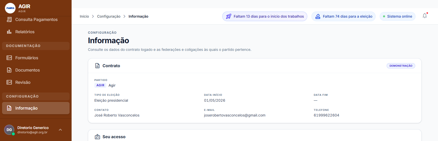Click the breadcrumb chevron separator before Informação
Viewport: 438px width, 141px height.
pyautogui.click(x=125, y=16)
